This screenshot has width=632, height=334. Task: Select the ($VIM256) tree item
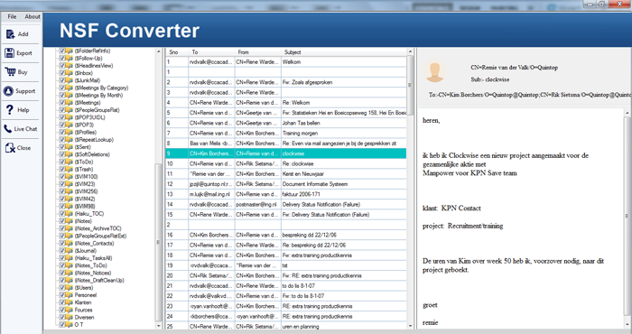tap(87, 191)
